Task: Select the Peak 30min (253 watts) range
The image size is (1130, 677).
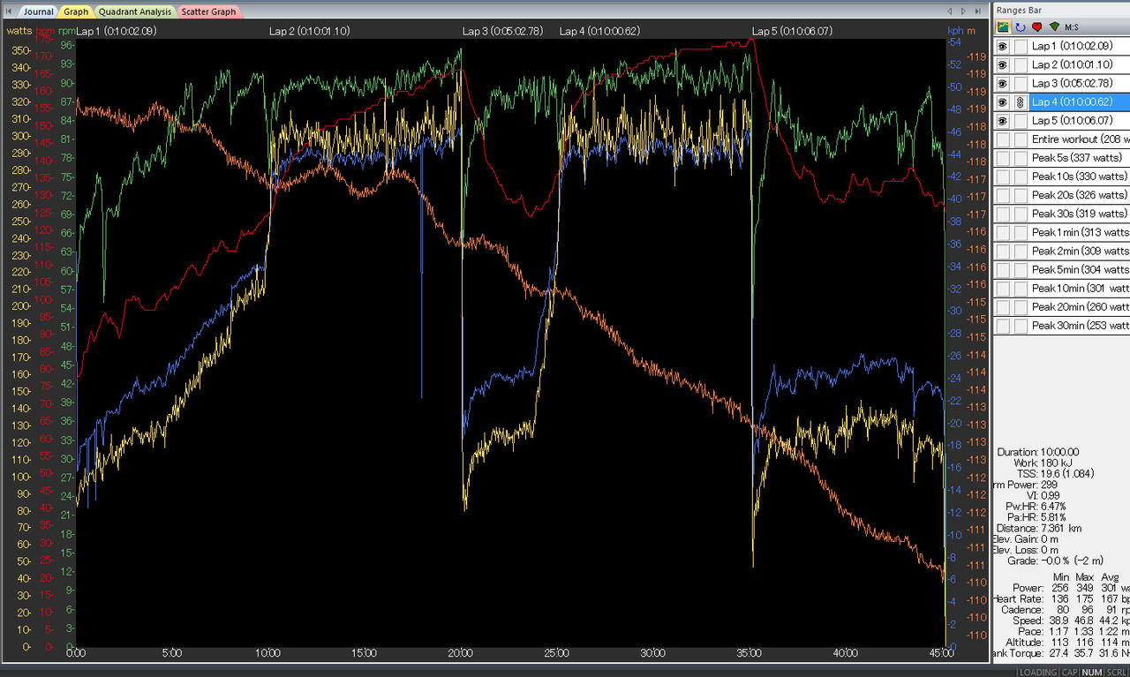Action: pos(1079,326)
